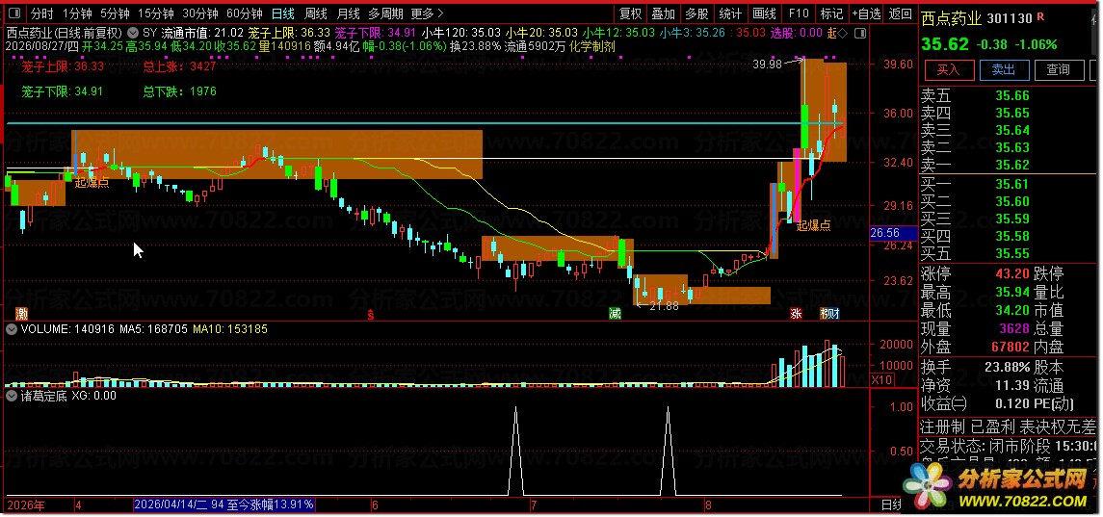Screen dimensions: 1103x517
Task: Click the 买五 price 35.55
Action: click(1012, 253)
